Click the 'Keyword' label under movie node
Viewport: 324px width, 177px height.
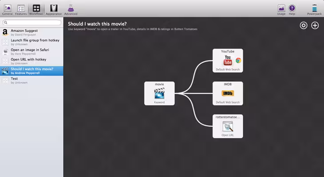(159, 102)
